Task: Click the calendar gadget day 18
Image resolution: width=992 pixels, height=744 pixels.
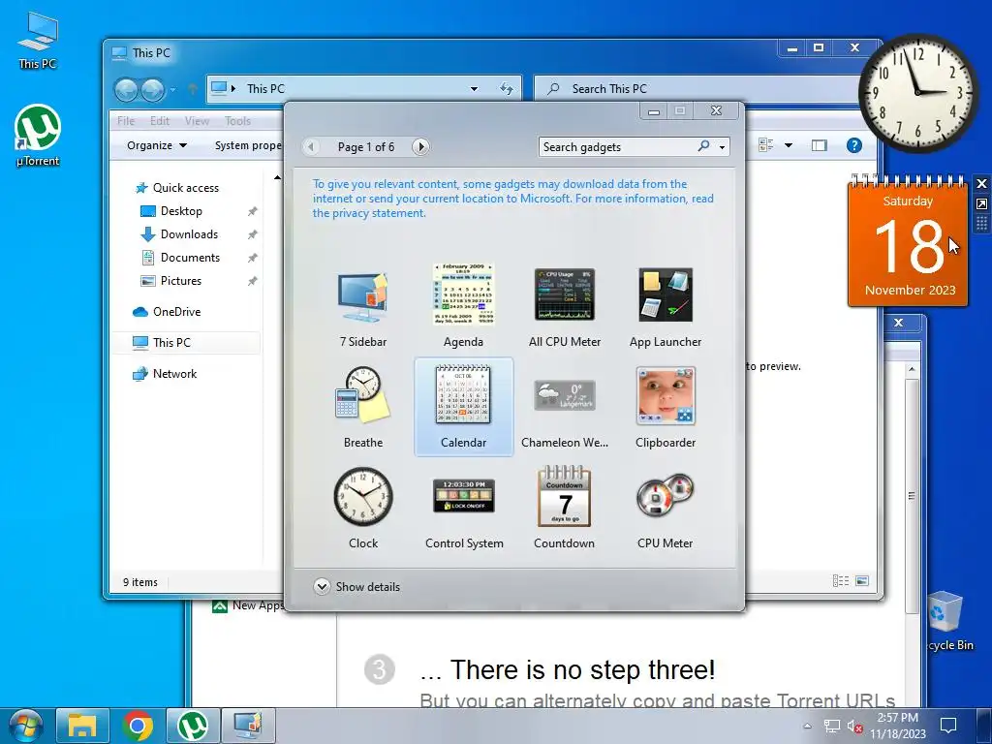Action: (x=909, y=245)
